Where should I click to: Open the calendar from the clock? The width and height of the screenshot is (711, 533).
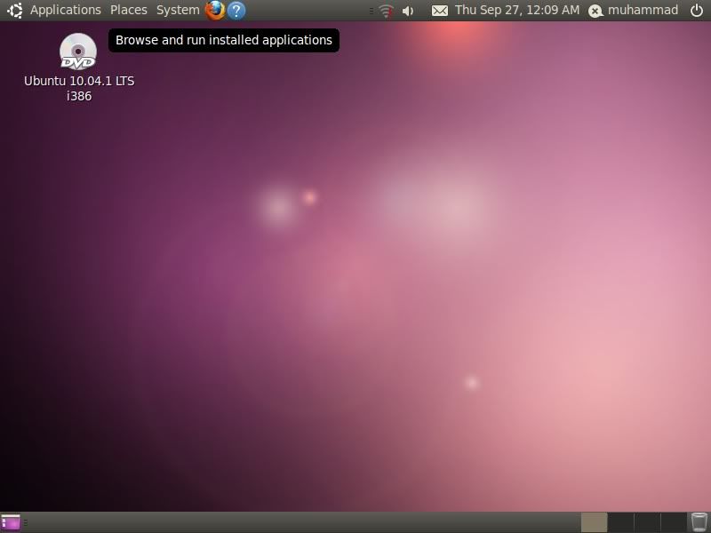point(516,11)
